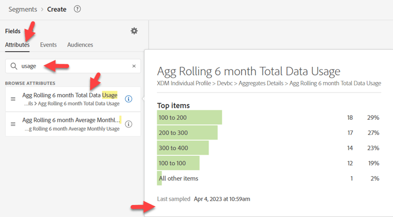393x217 pixels.
Task: Grab drag handle of Total Data Usage row
Action: click(13, 99)
